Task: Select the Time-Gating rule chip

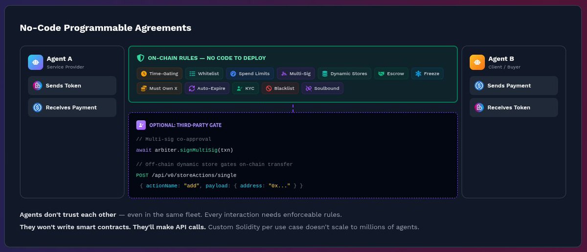Action: 159,73
